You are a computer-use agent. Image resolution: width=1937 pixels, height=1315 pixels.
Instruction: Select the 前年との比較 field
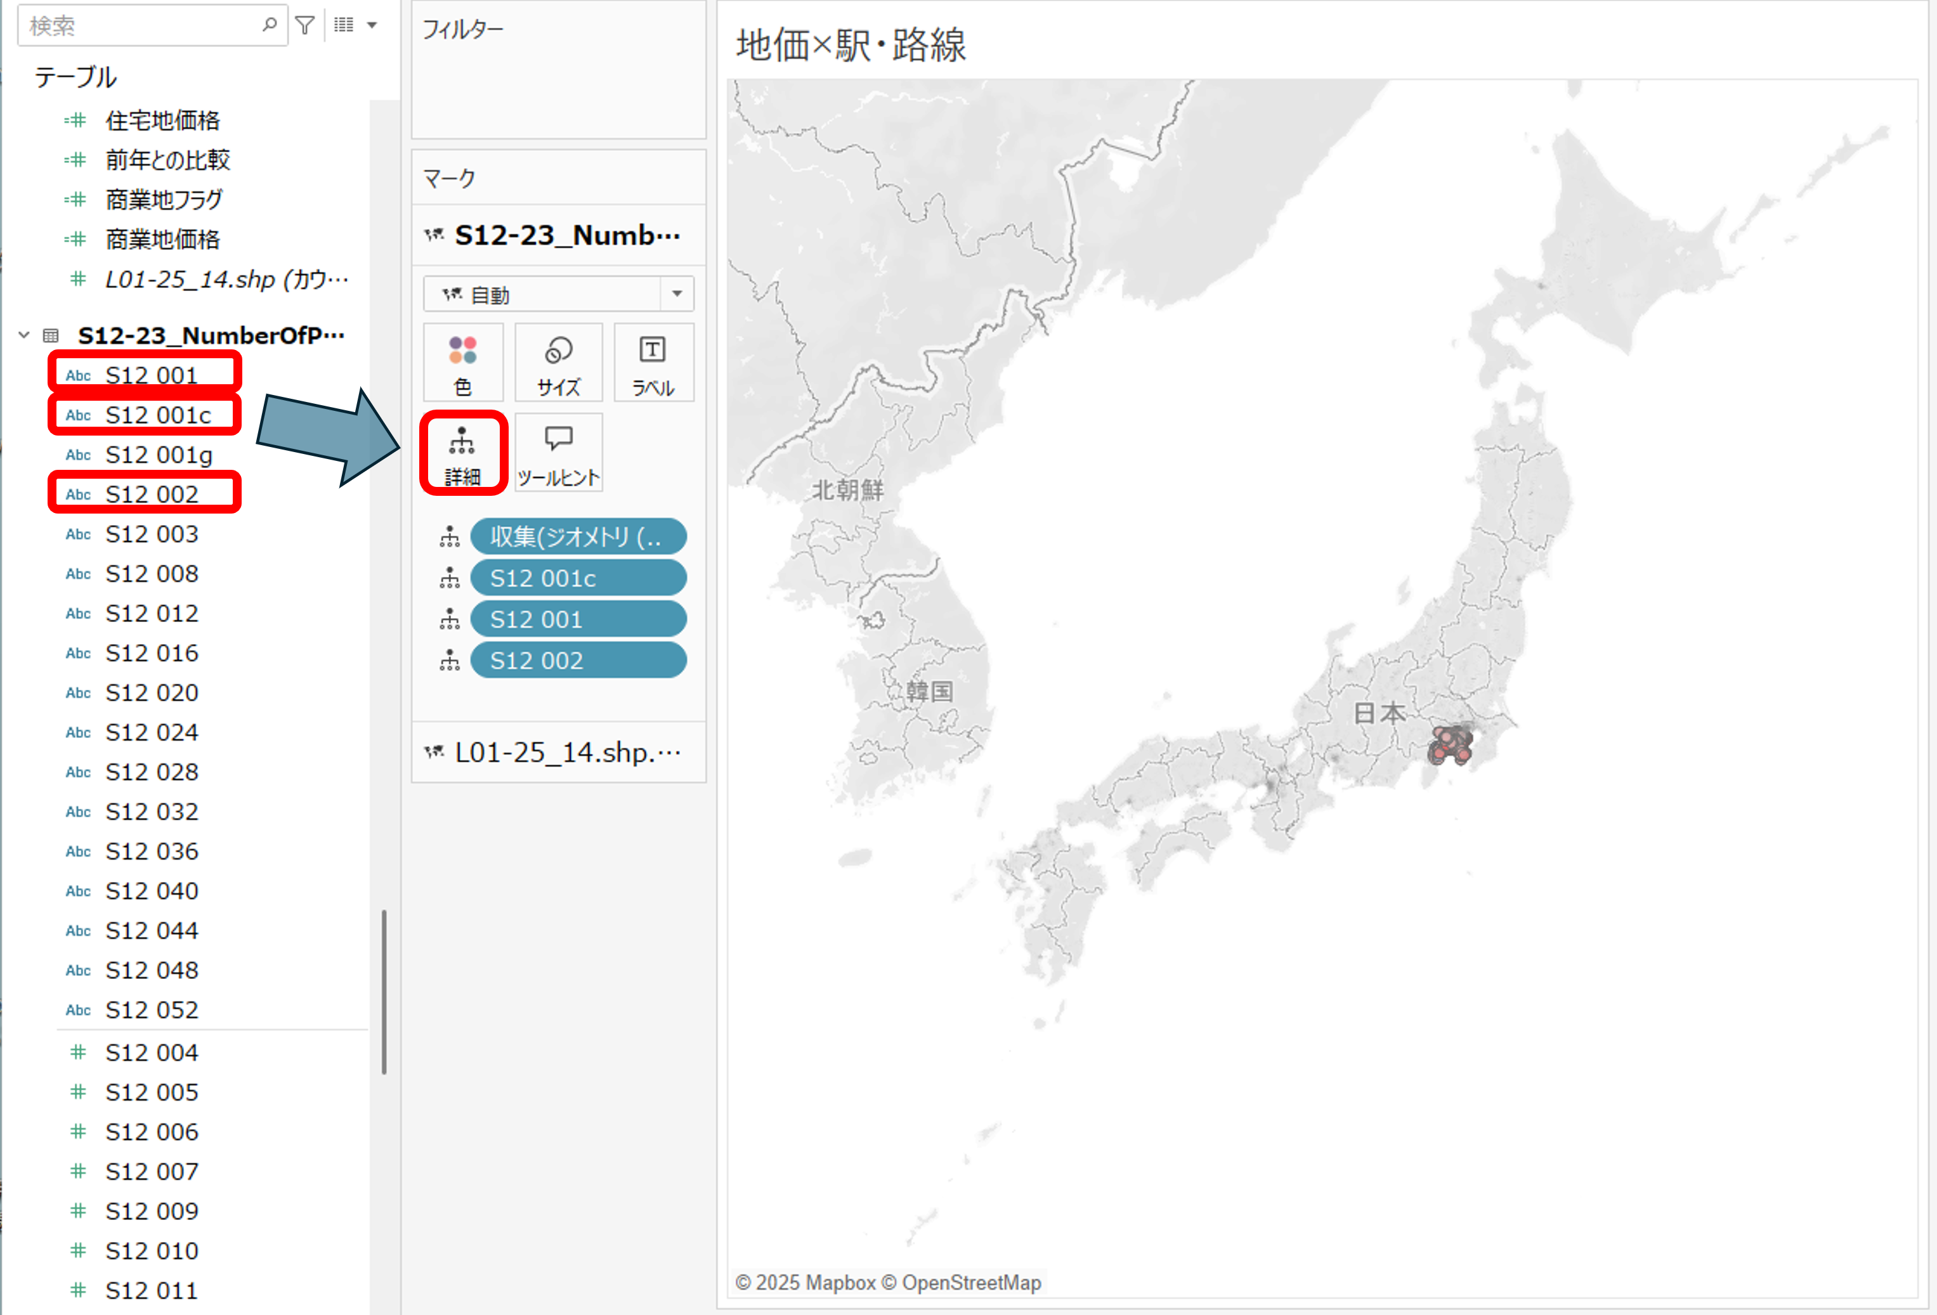(167, 160)
